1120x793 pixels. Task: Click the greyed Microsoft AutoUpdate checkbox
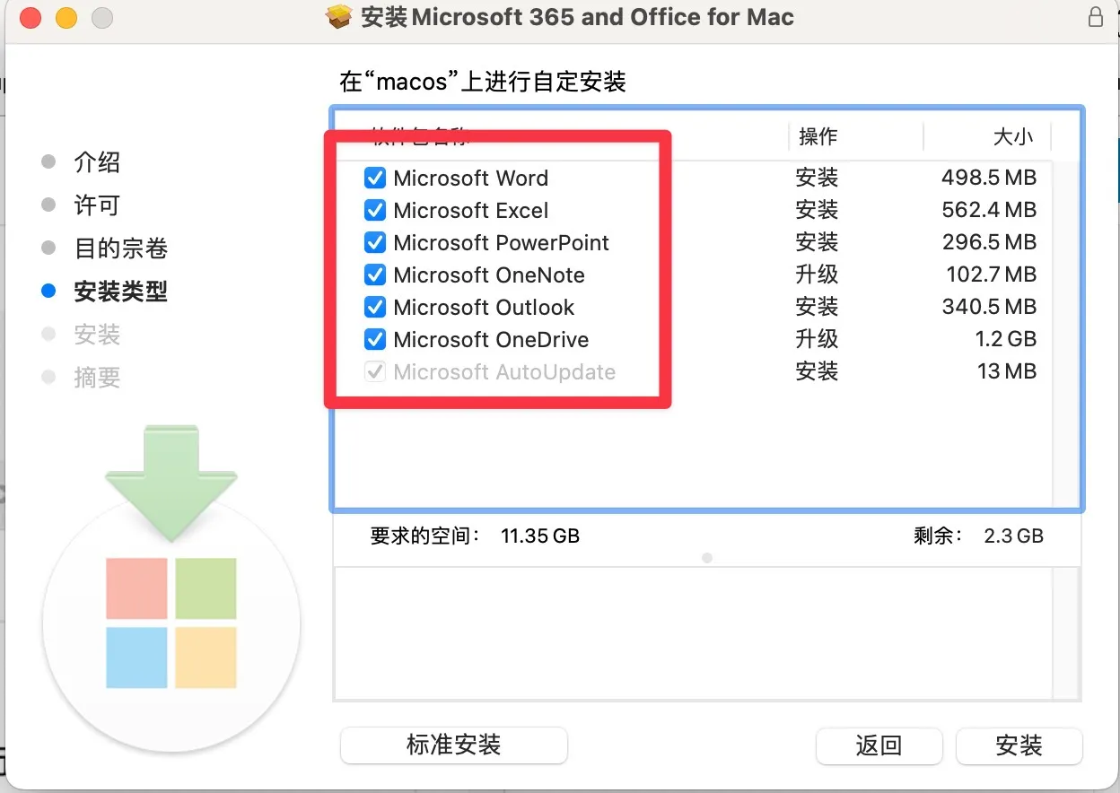(x=375, y=371)
